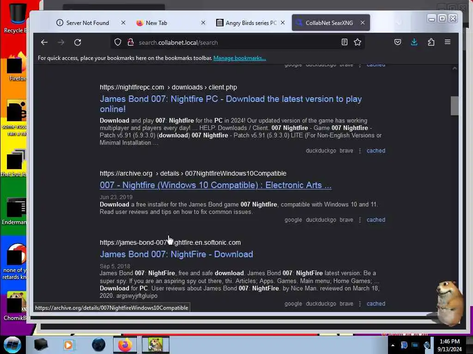
Task: Click the archive.org result URL text
Action: pos(193,173)
